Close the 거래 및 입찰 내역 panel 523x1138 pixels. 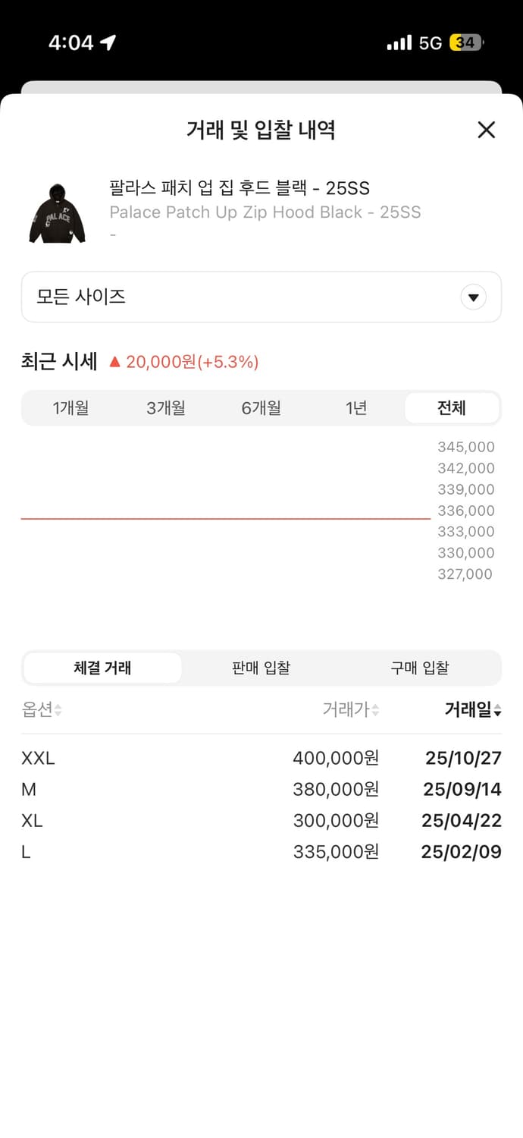point(486,130)
